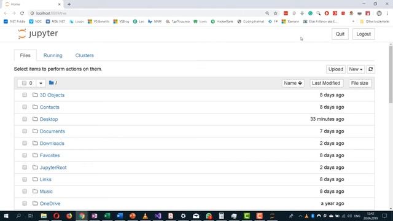Check the 3D Objects folder checkbox
This screenshot has height=221, width=393.
click(x=25, y=95)
